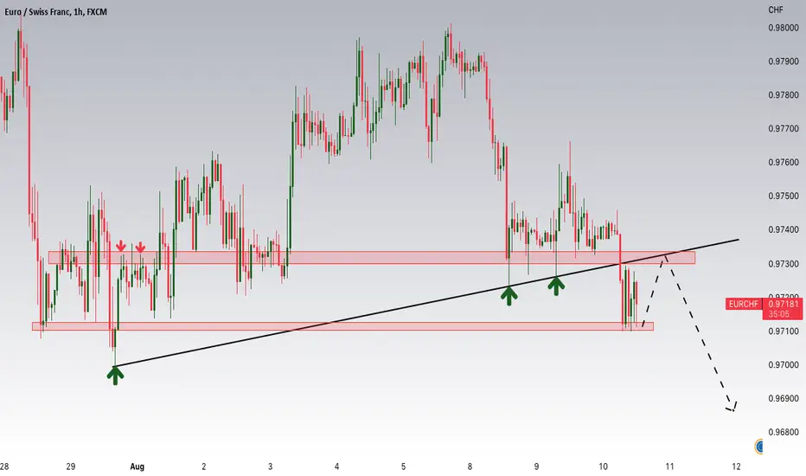
Task: Click the 0.98000 price axis label
Action: [784, 28]
